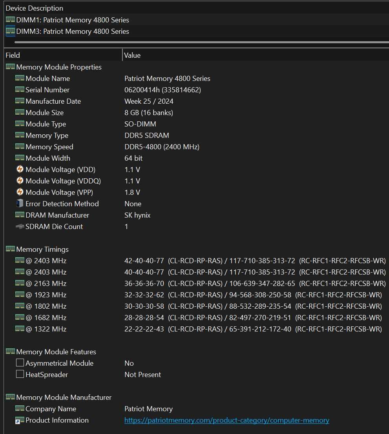Click the SDRAM Die Count chip icon
Viewport: 389px width, 434px height.
click(20, 227)
